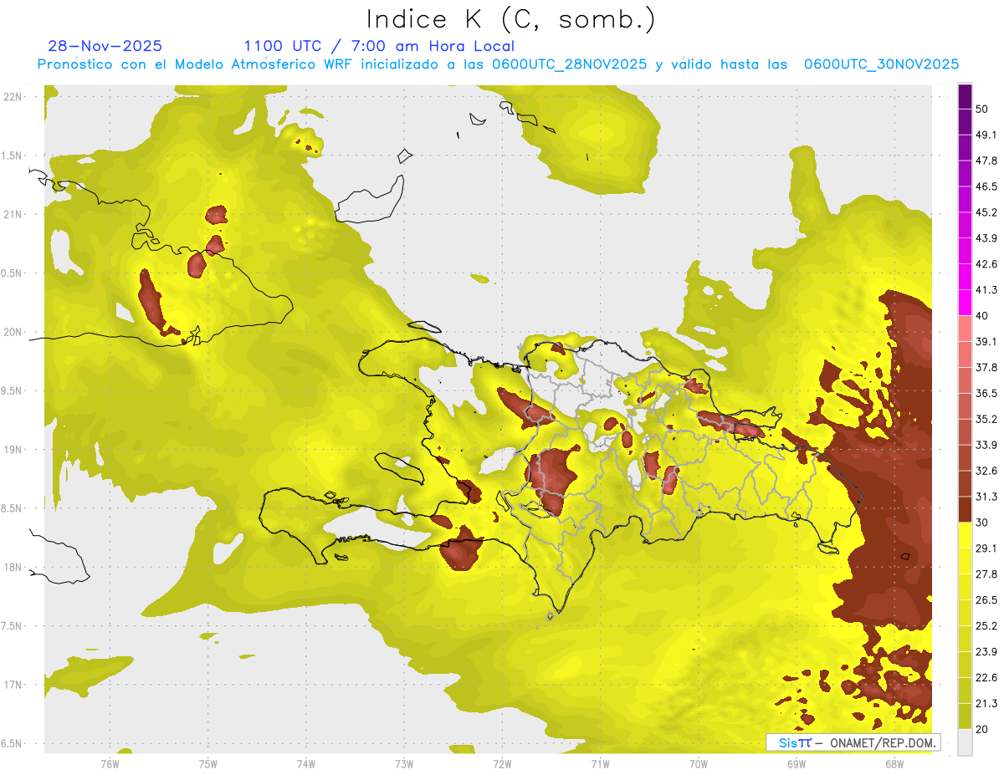Pick the bright yellow swatch between 29.1 and 30
1004x775 pixels.
click(x=965, y=535)
